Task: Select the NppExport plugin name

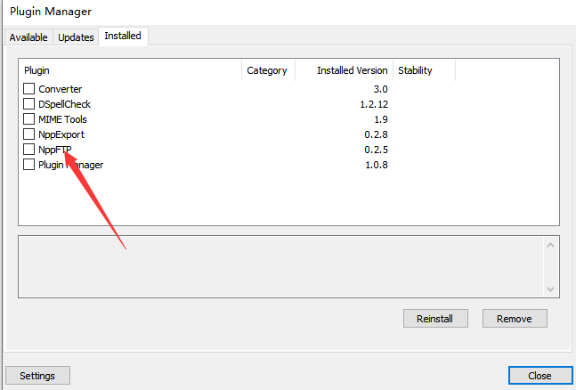Action: tap(61, 135)
